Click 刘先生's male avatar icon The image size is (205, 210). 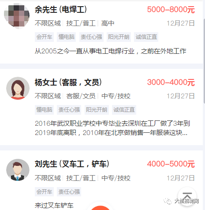(x=18, y=170)
